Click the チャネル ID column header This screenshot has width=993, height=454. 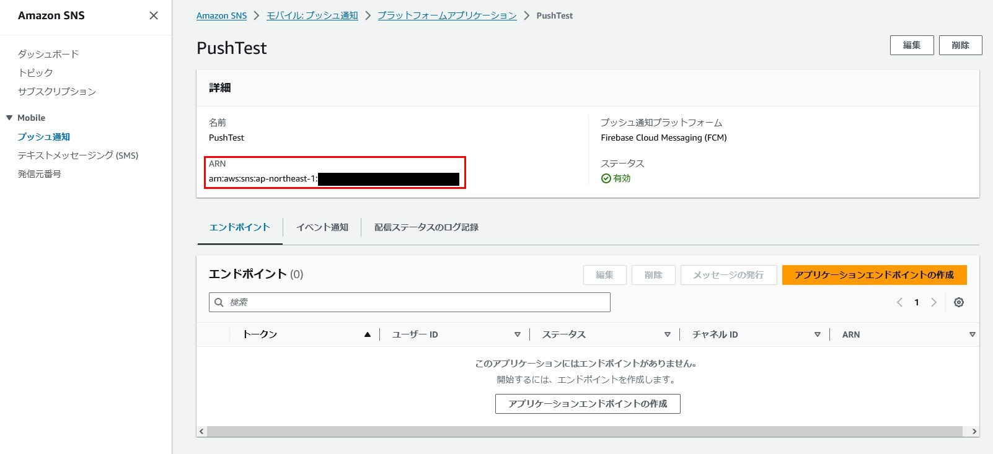715,334
